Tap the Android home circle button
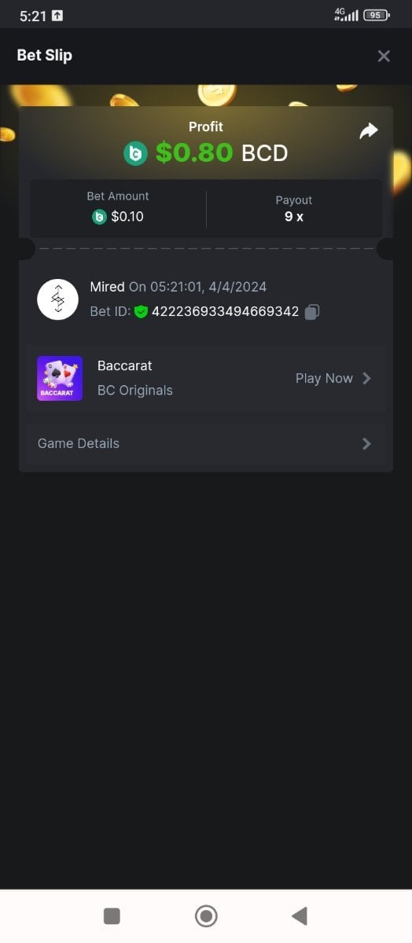The width and height of the screenshot is (412, 943). tap(206, 915)
